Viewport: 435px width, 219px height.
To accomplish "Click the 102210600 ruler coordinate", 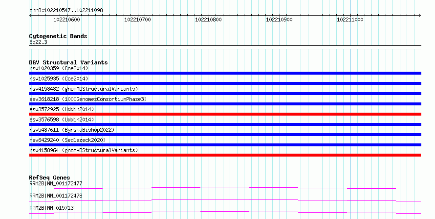I will click(66, 20).
